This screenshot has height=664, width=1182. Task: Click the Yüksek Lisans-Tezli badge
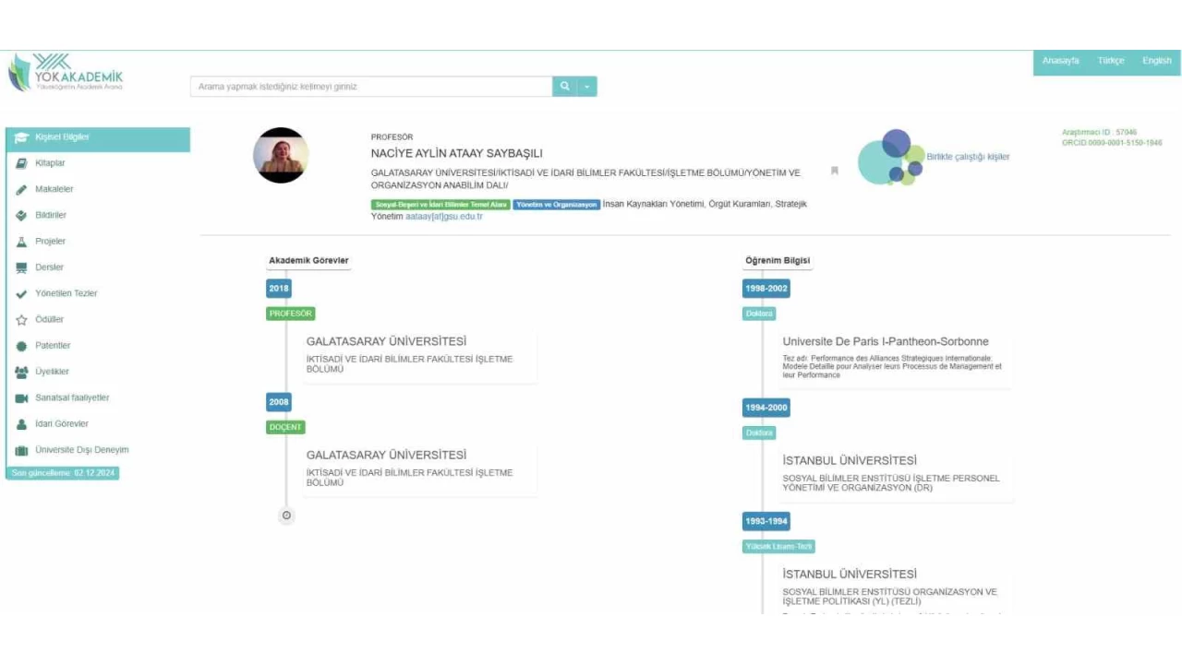pyautogui.click(x=779, y=547)
